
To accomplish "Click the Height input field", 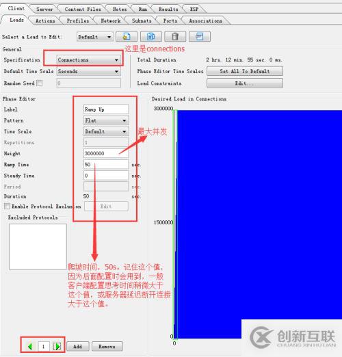I will click(106, 153).
